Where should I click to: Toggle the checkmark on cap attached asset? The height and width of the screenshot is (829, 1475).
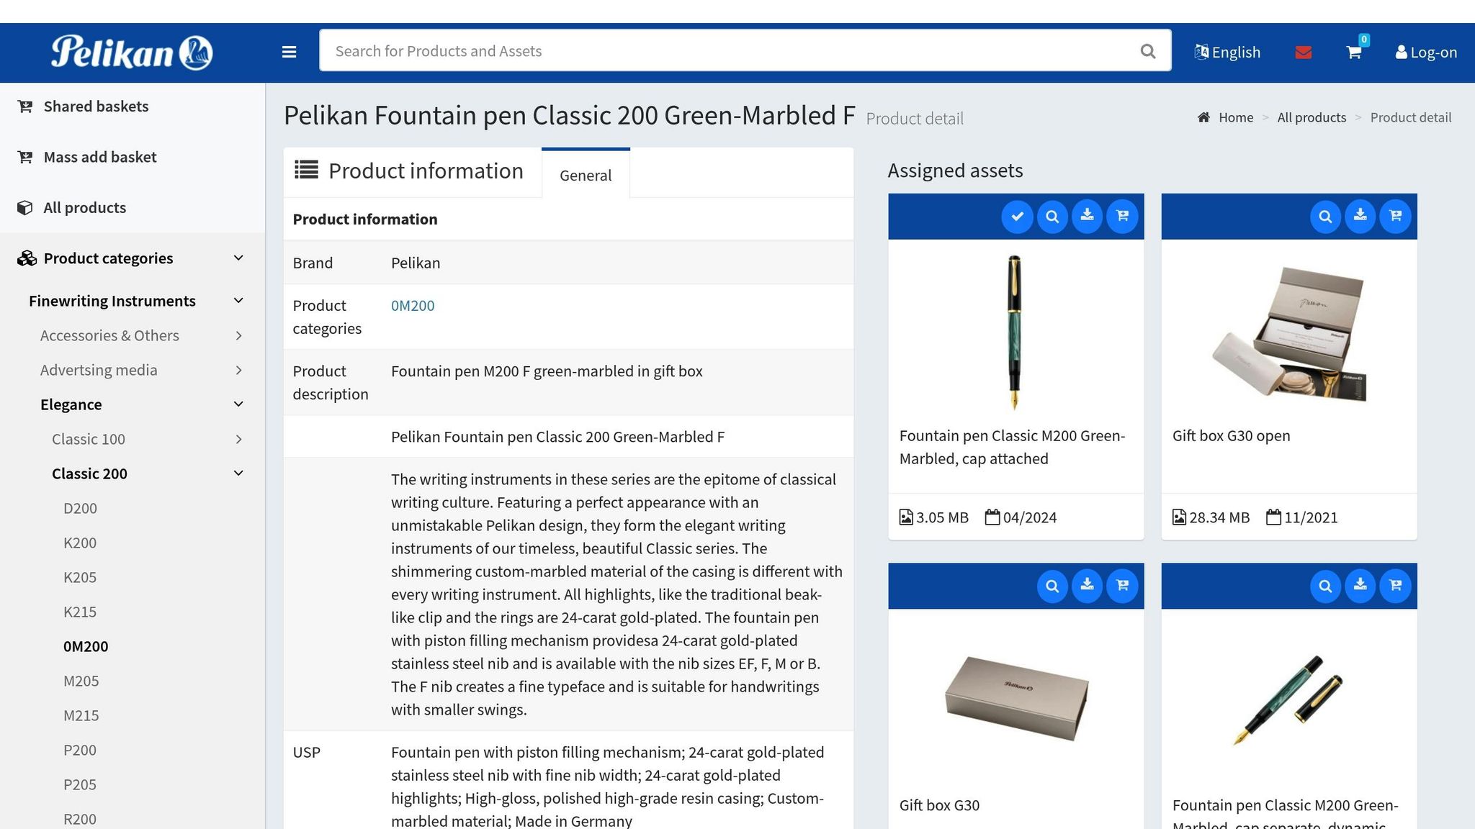(x=1017, y=216)
